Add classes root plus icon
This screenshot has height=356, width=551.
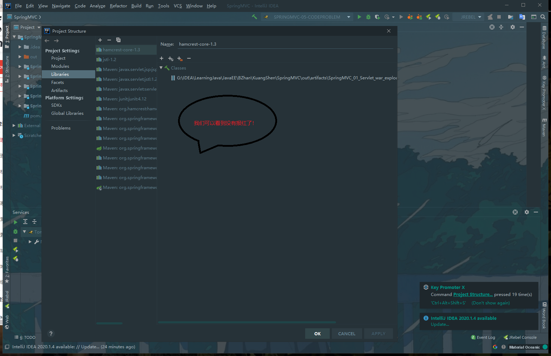[x=162, y=58]
